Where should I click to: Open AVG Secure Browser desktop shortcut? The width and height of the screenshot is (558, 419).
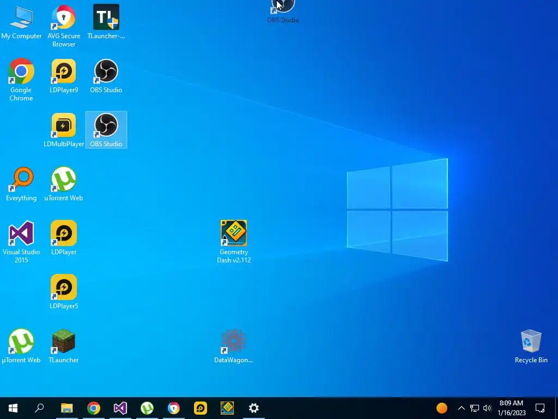coord(64,26)
